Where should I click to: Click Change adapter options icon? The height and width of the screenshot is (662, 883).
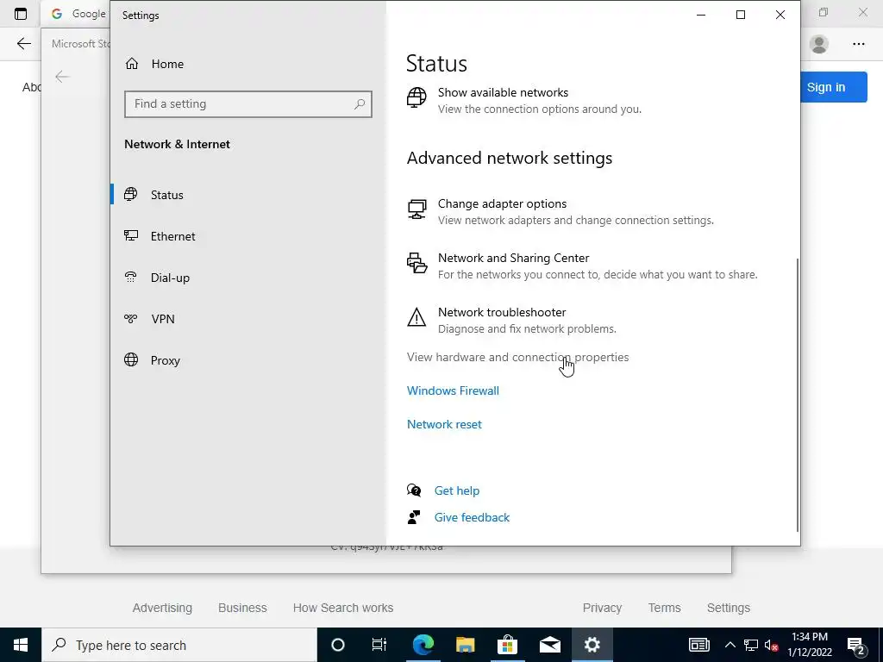point(416,209)
